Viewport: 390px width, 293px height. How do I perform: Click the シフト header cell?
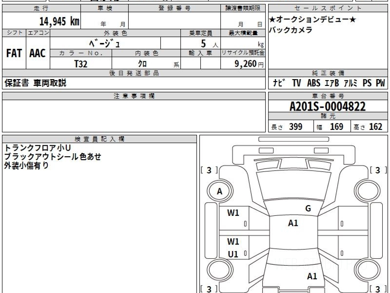tap(14, 33)
